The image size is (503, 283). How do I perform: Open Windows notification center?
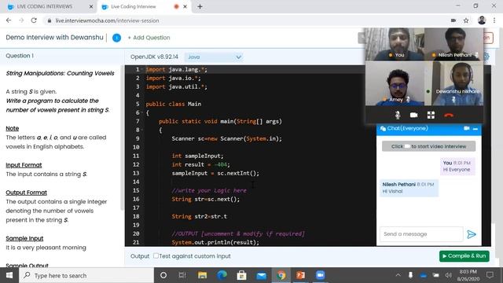click(x=490, y=275)
